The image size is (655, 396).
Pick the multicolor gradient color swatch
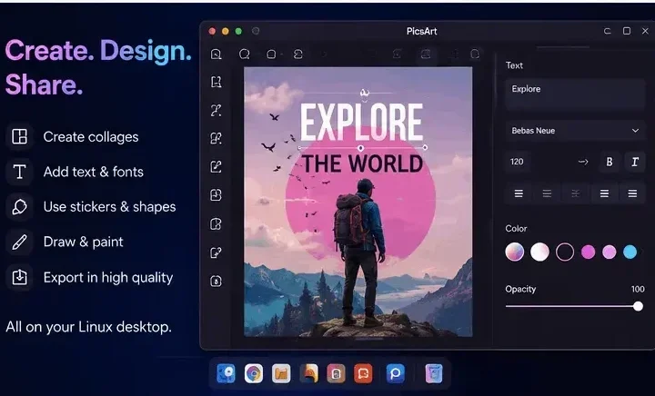coord(515,252)
